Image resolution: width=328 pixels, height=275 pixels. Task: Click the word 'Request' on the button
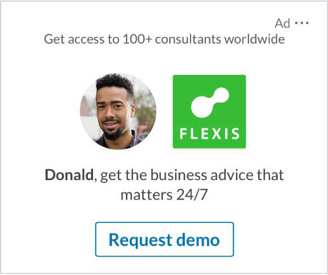[x=140, y=241]
